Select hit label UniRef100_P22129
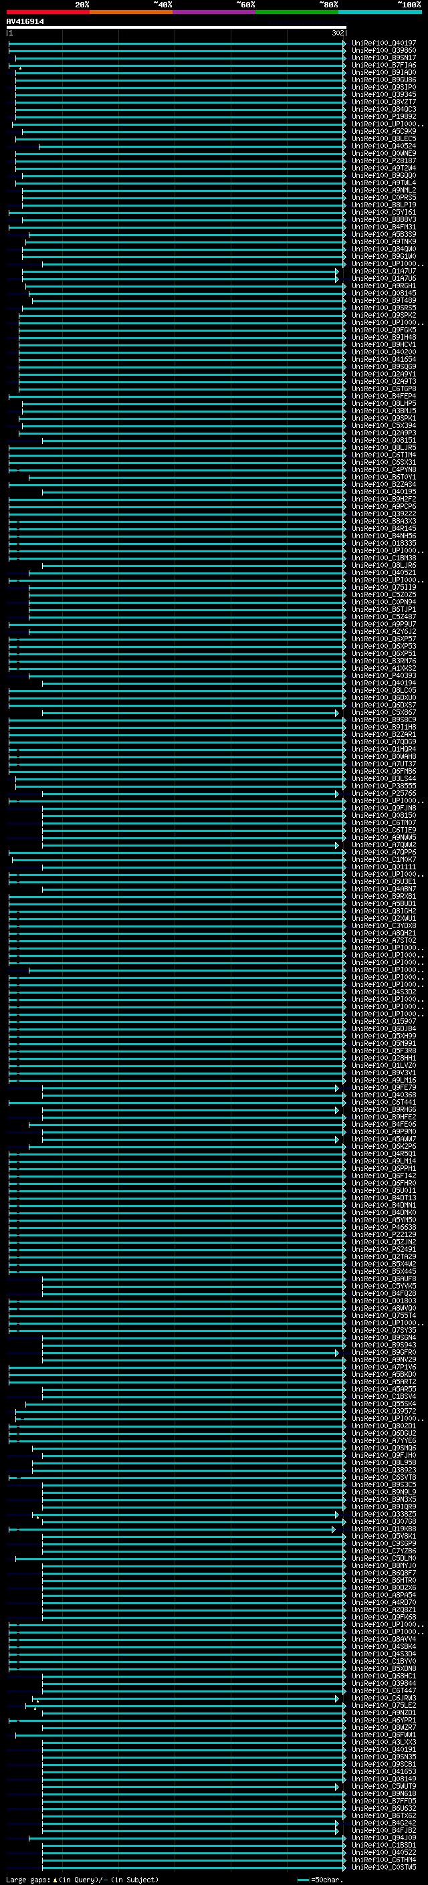This screenshot has width=428, height=1885. click(x=384, y=1235)
